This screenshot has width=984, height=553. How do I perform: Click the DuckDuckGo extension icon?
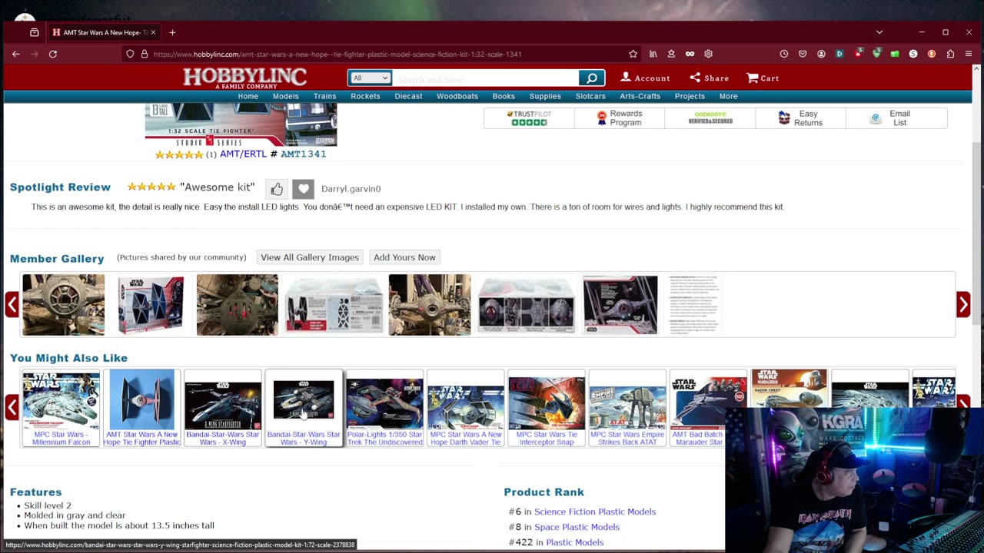click(932, 54)
